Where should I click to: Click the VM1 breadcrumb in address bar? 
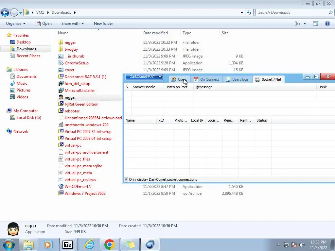(40, 12)
